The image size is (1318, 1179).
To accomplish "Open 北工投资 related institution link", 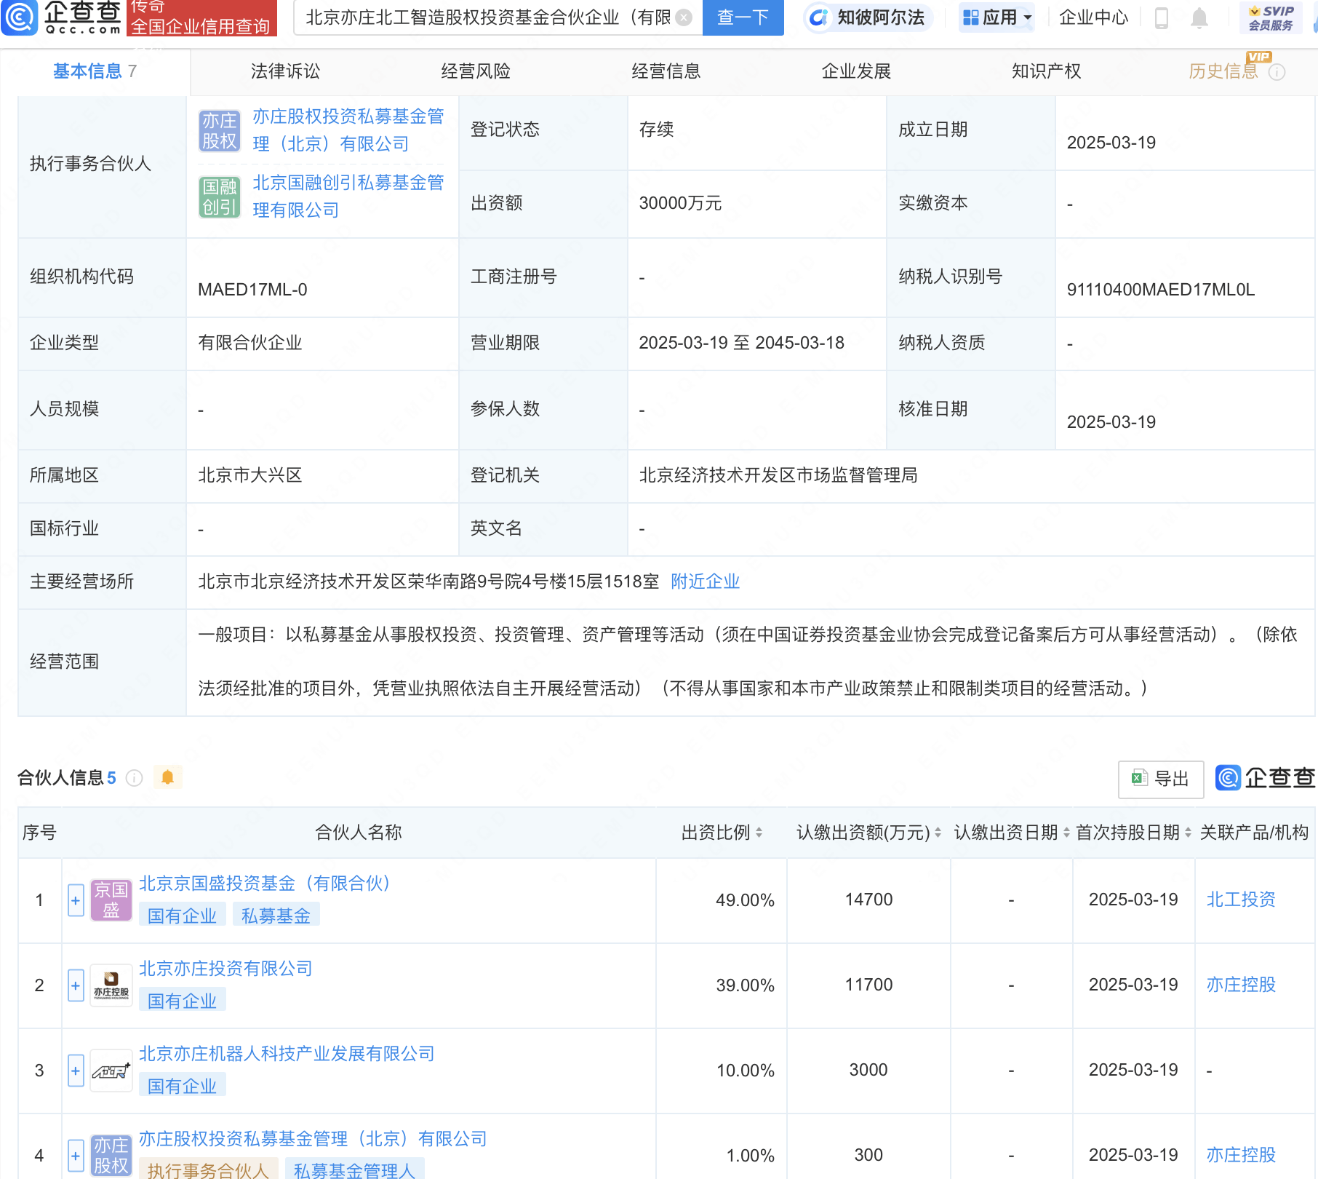I will tap(1241, 900).
